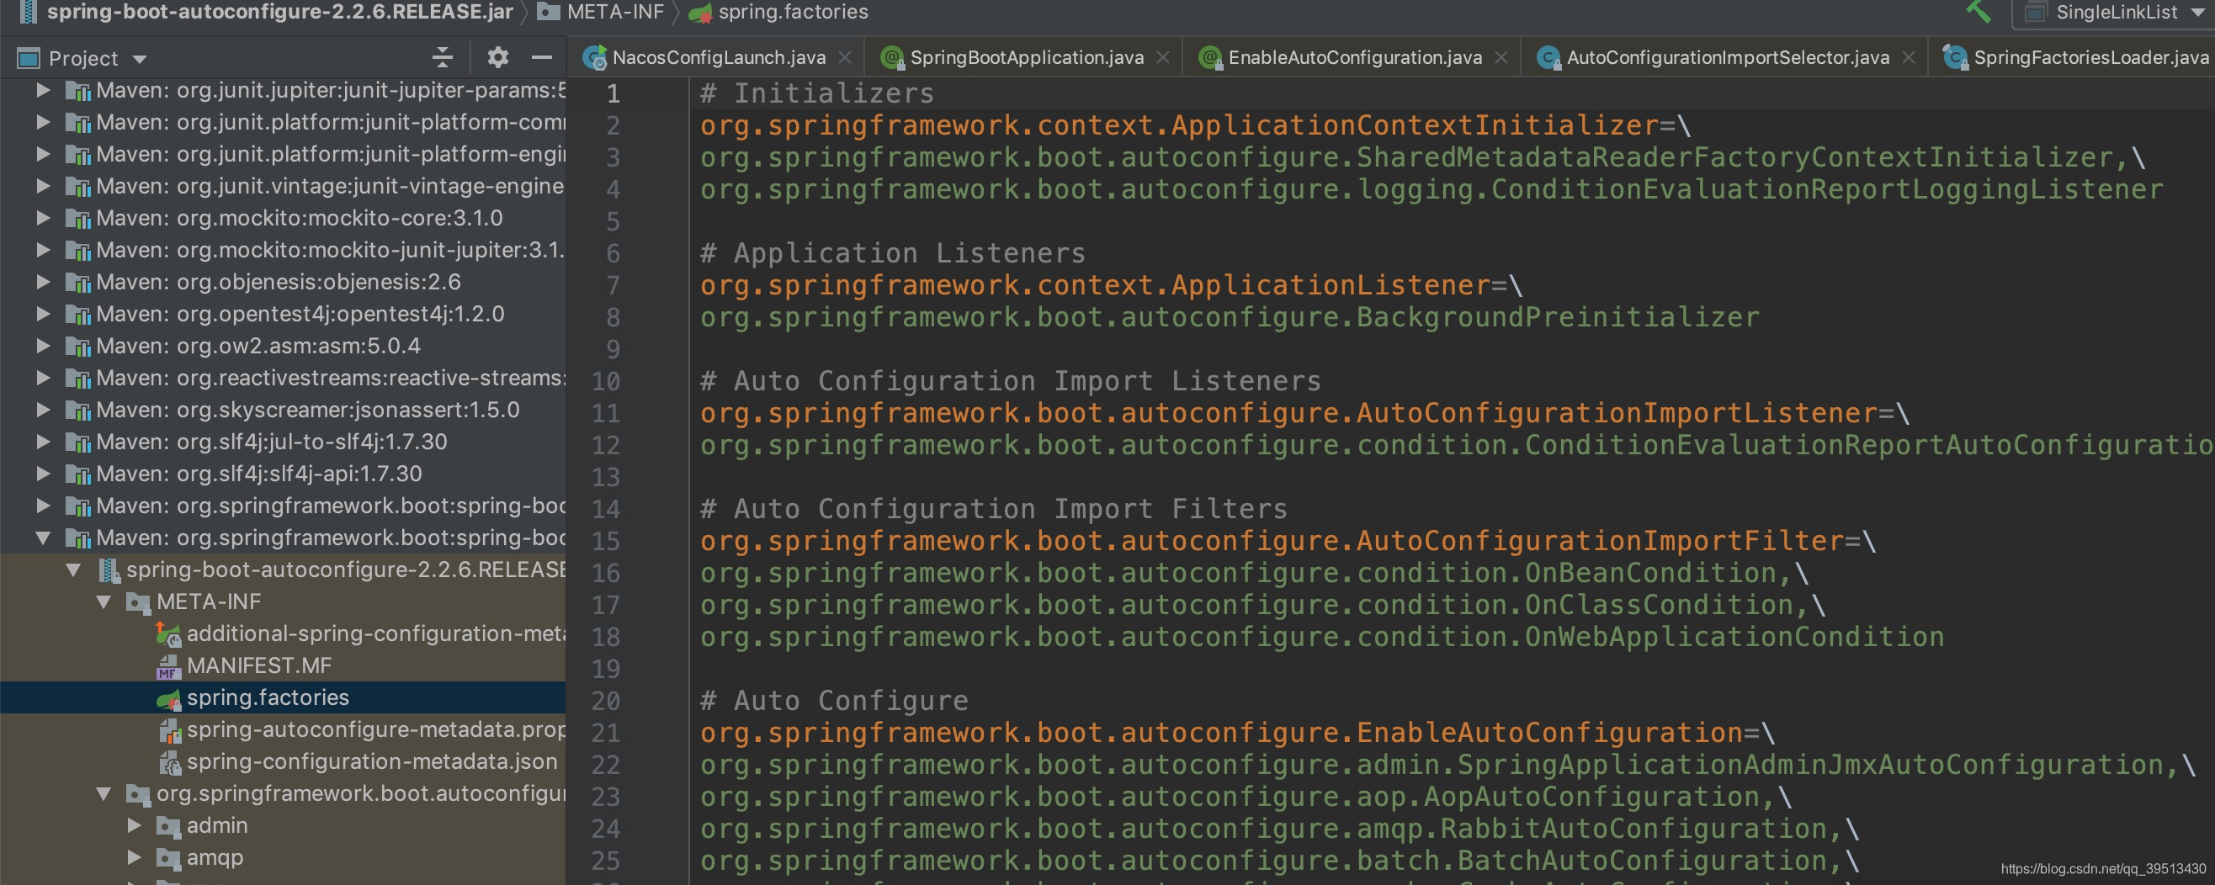Screen dimensions: 2215x885
Task: Click library icon for Maven skyscreamer jsonassert
Action: pos(78,411)
